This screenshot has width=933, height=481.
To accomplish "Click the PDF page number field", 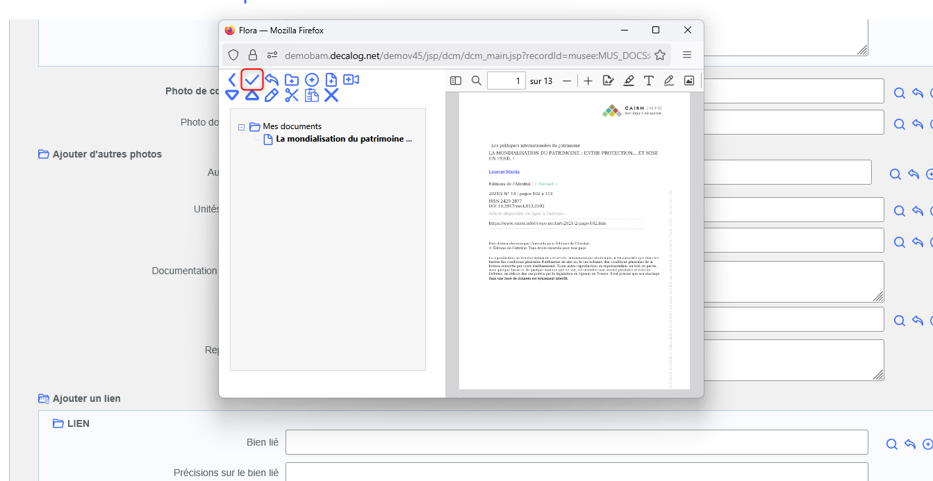I will tap(506, 81).
